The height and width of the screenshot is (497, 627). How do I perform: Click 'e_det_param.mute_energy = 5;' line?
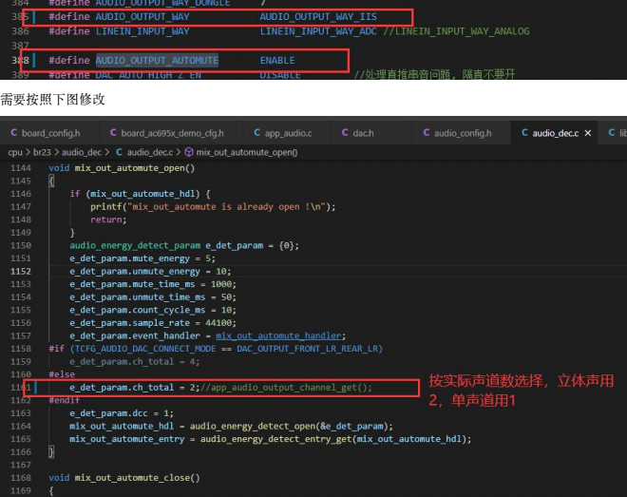pos(142,258)
